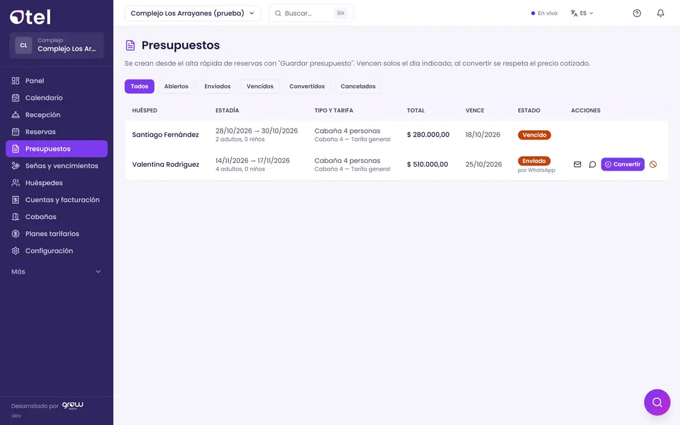Select the Todos filter tab
The width and height of the screenshot is (680, 425).
[140, 86]
